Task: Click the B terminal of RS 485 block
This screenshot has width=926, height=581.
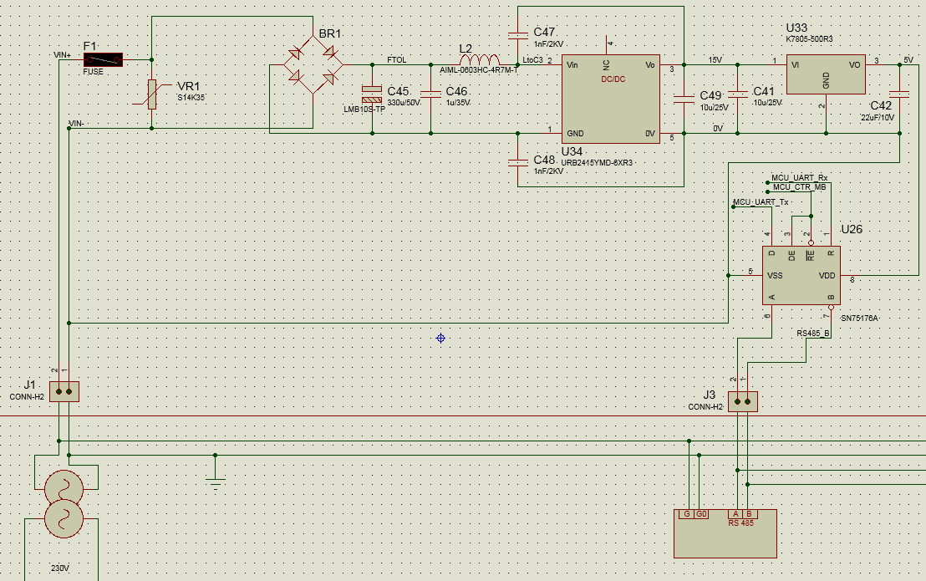Action: pos(750,514)
